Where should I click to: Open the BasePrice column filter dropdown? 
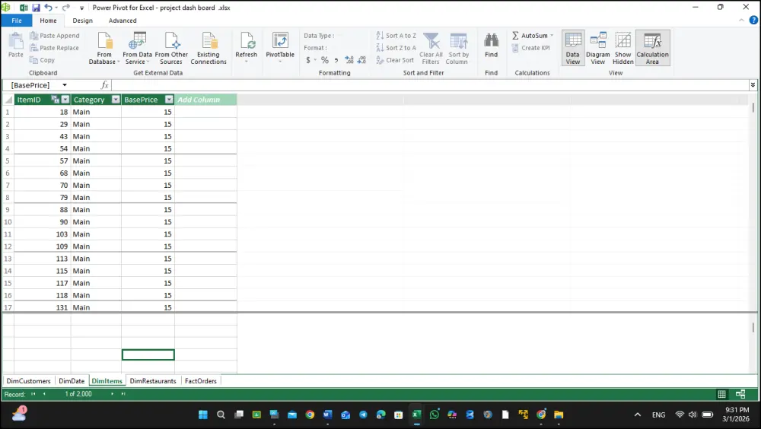point(169,100)
